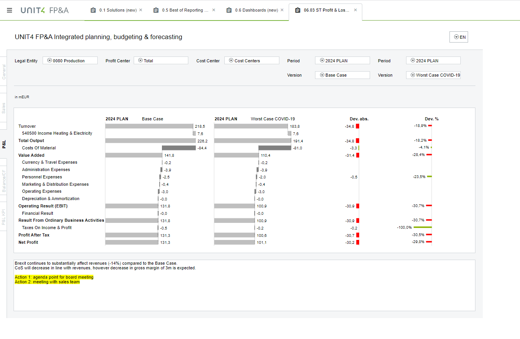520x339 pixels.
Task: Click the clipboard icon on 0.6 Dashboards tab
Action: coord(229,10)
